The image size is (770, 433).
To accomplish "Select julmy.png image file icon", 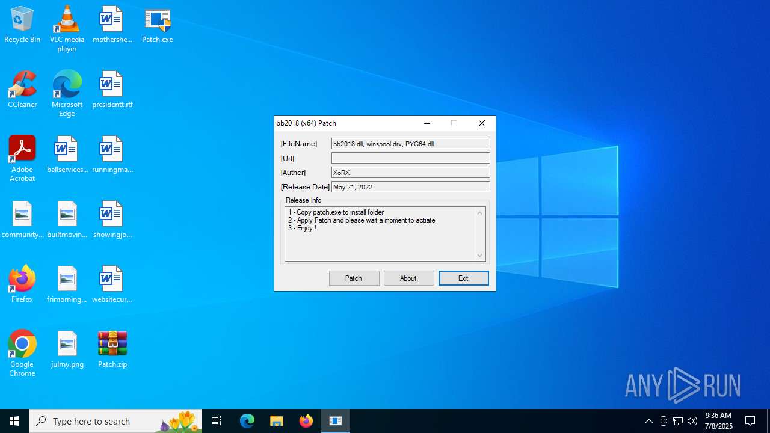I will tap(67, 350).
